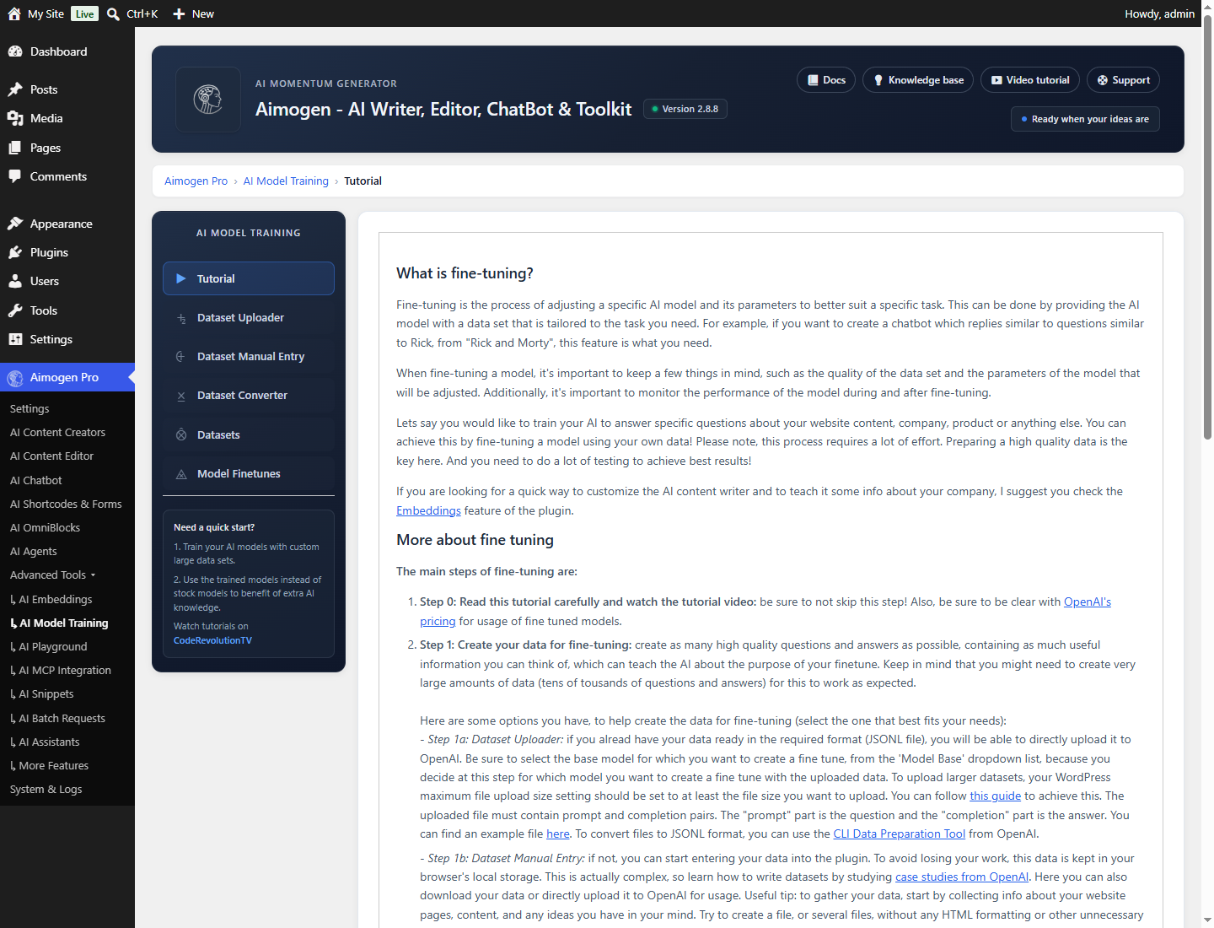Switch to the Dataset Converter tab
1214x928 pixels.
[x=249, y=396]
